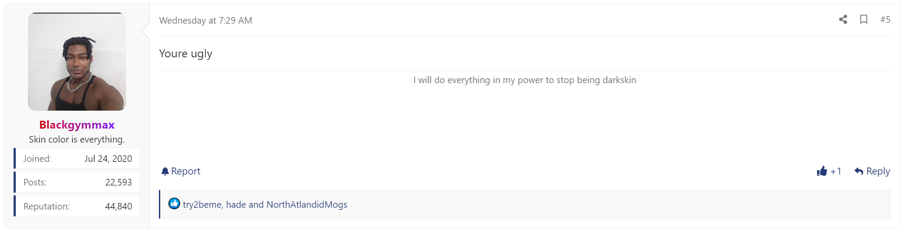Viewport: 905px width, 234px height.
Task: Open the #5 post permalink
Action: pos(885,19)
